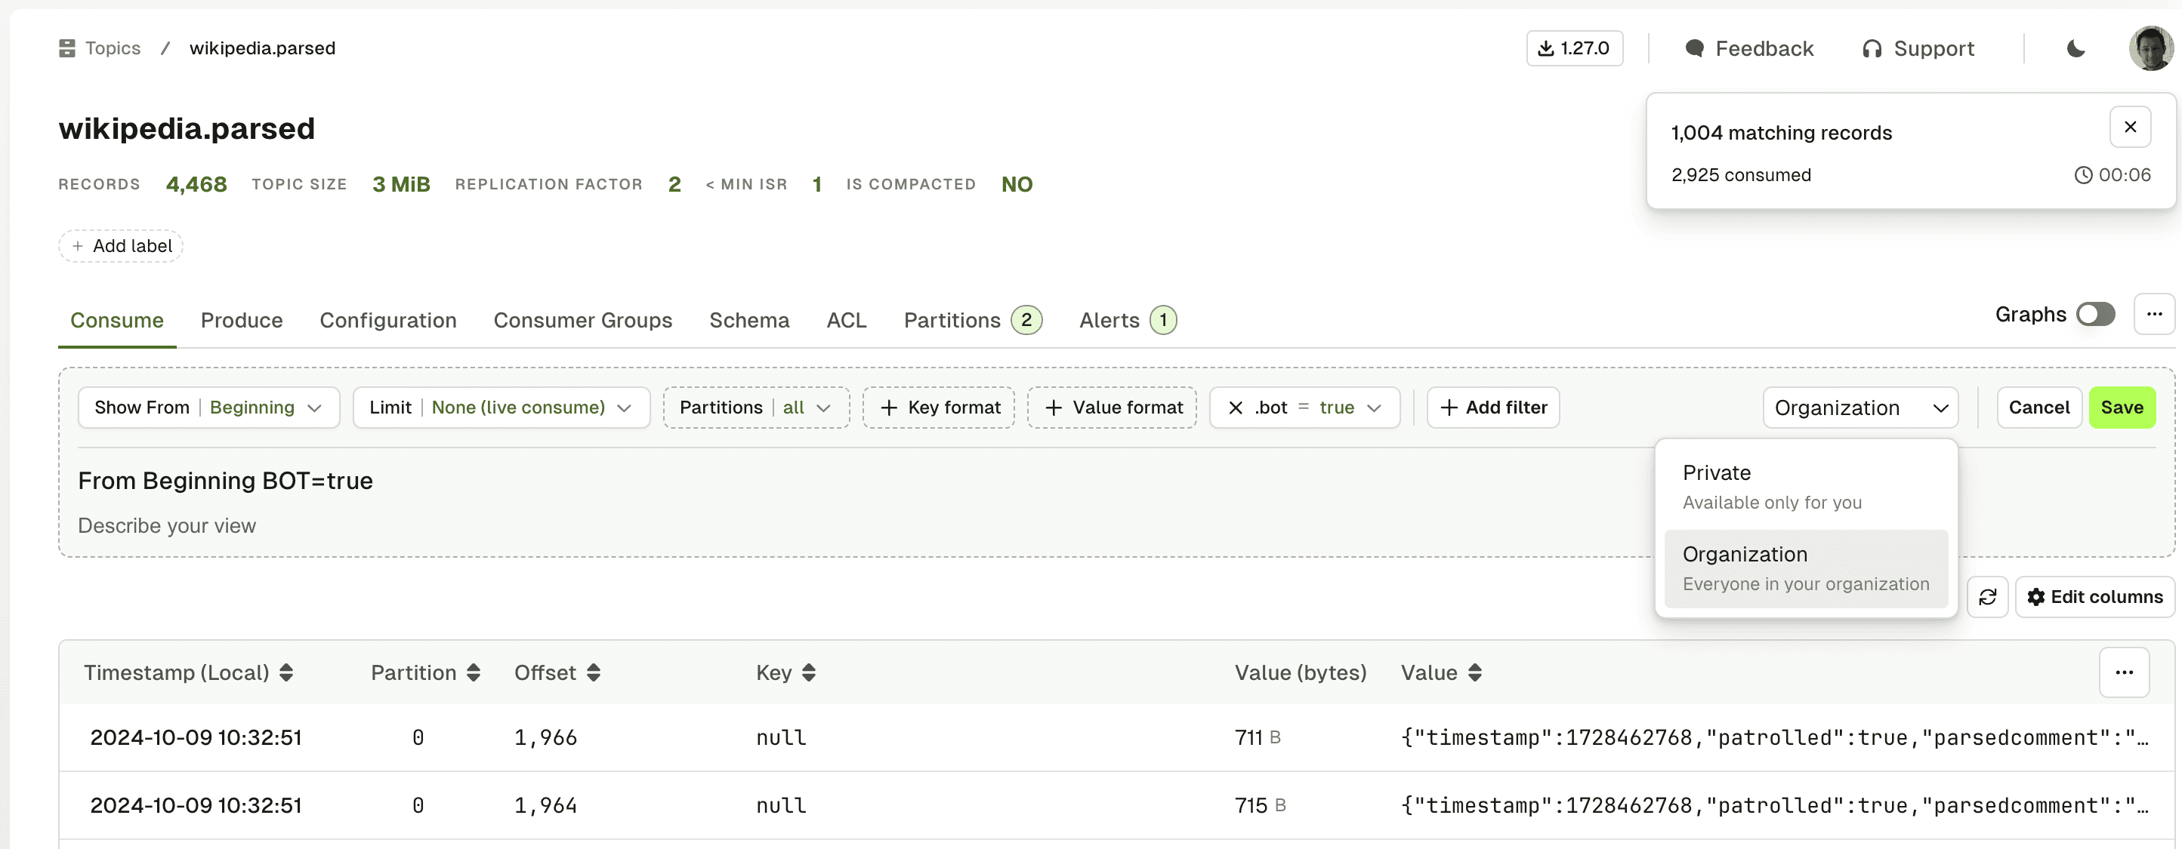Click the 3 MiB topic size value
The image size is (2182, 849).
(402, 183)
